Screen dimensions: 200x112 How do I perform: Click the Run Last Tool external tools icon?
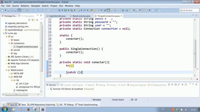[72, 10]
